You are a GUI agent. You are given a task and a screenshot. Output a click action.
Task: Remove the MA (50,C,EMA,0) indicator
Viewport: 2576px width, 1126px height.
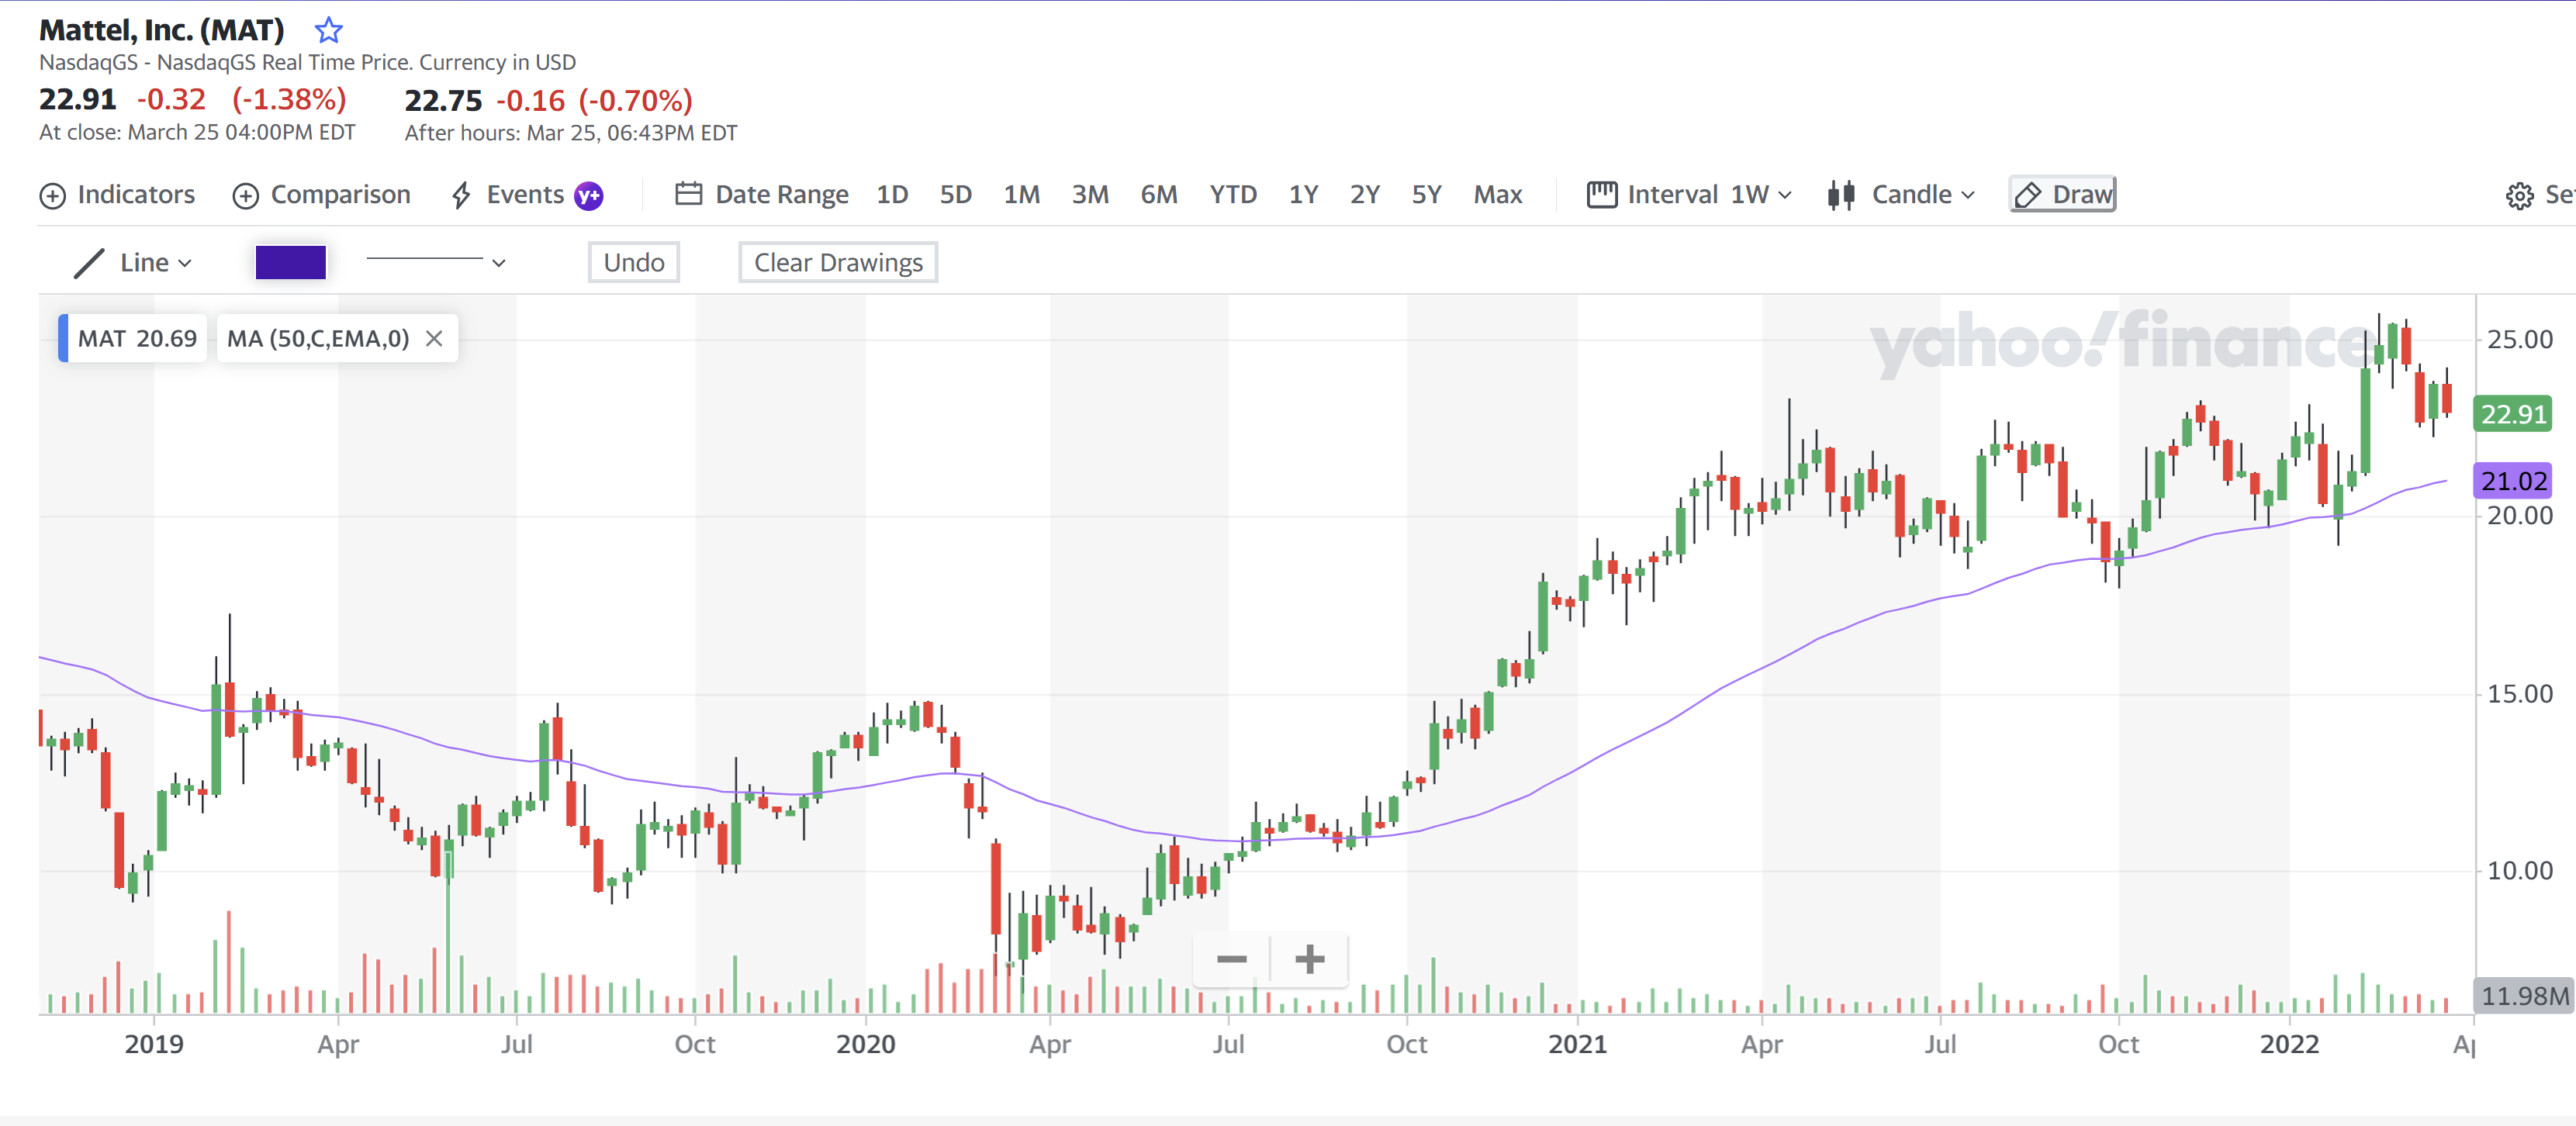[x=434, y=339]
